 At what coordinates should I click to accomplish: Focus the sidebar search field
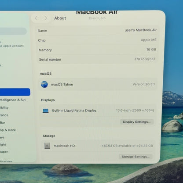tap(14, 31)
